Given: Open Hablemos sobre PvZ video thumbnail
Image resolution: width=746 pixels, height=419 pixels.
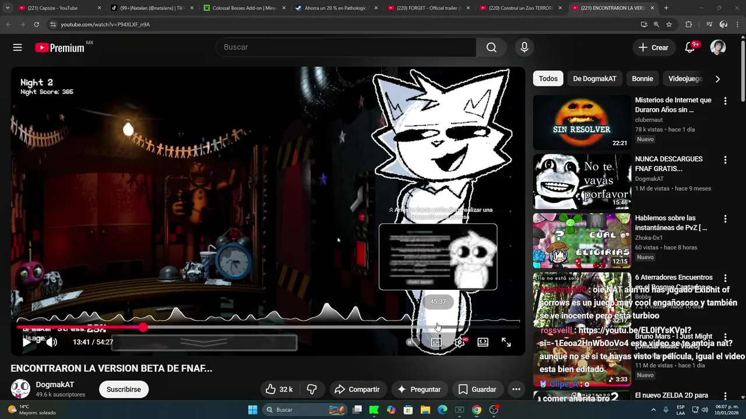Looking at the screenshot, I should pos(582,240).
